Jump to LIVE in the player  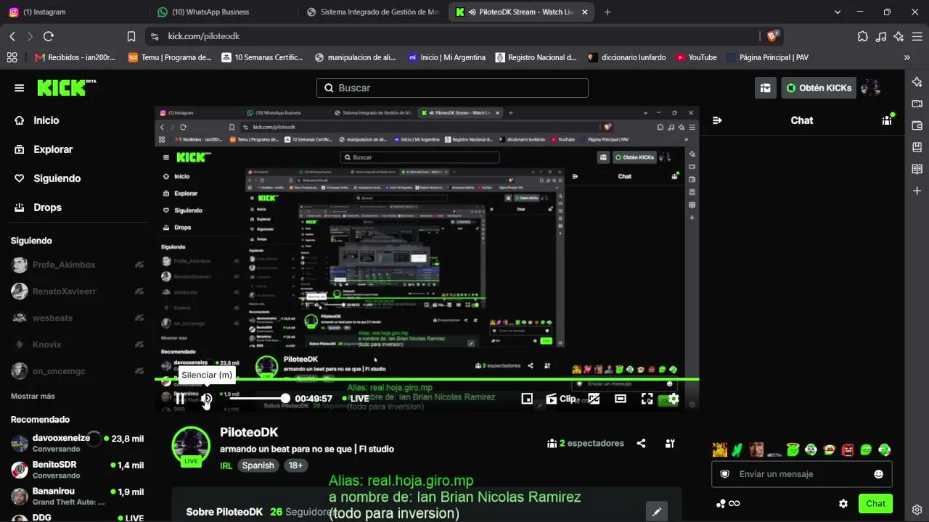point(356,399)
